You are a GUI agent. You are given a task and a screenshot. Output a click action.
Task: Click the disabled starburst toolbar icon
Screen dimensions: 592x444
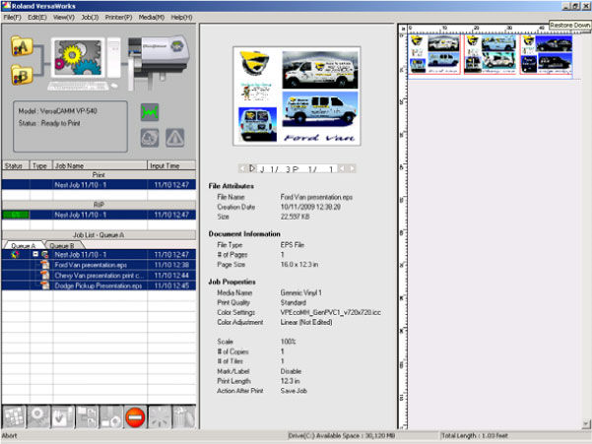tap(160, 416)
